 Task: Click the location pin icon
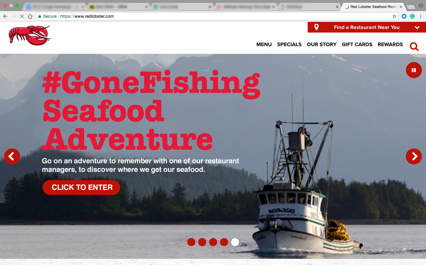(317, 27)
